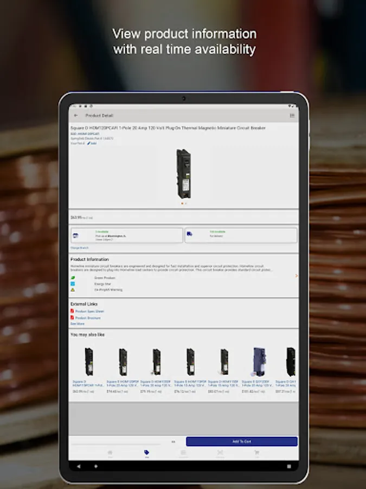Click the Square D product title text

coord(168,128)
